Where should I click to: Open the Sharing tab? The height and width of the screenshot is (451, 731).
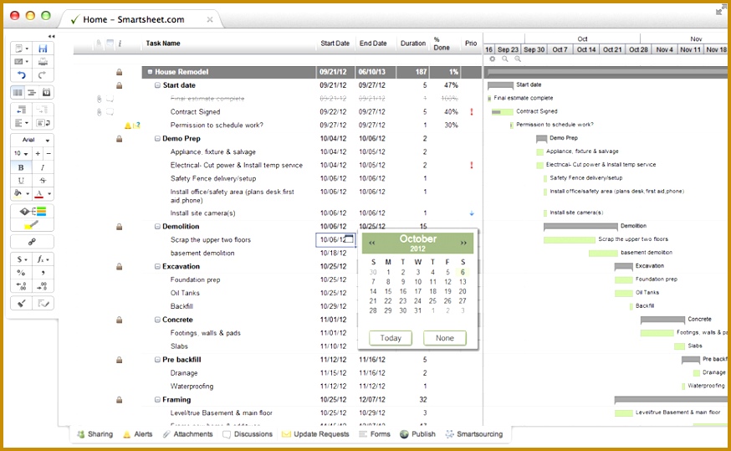(x=95, y=434)
